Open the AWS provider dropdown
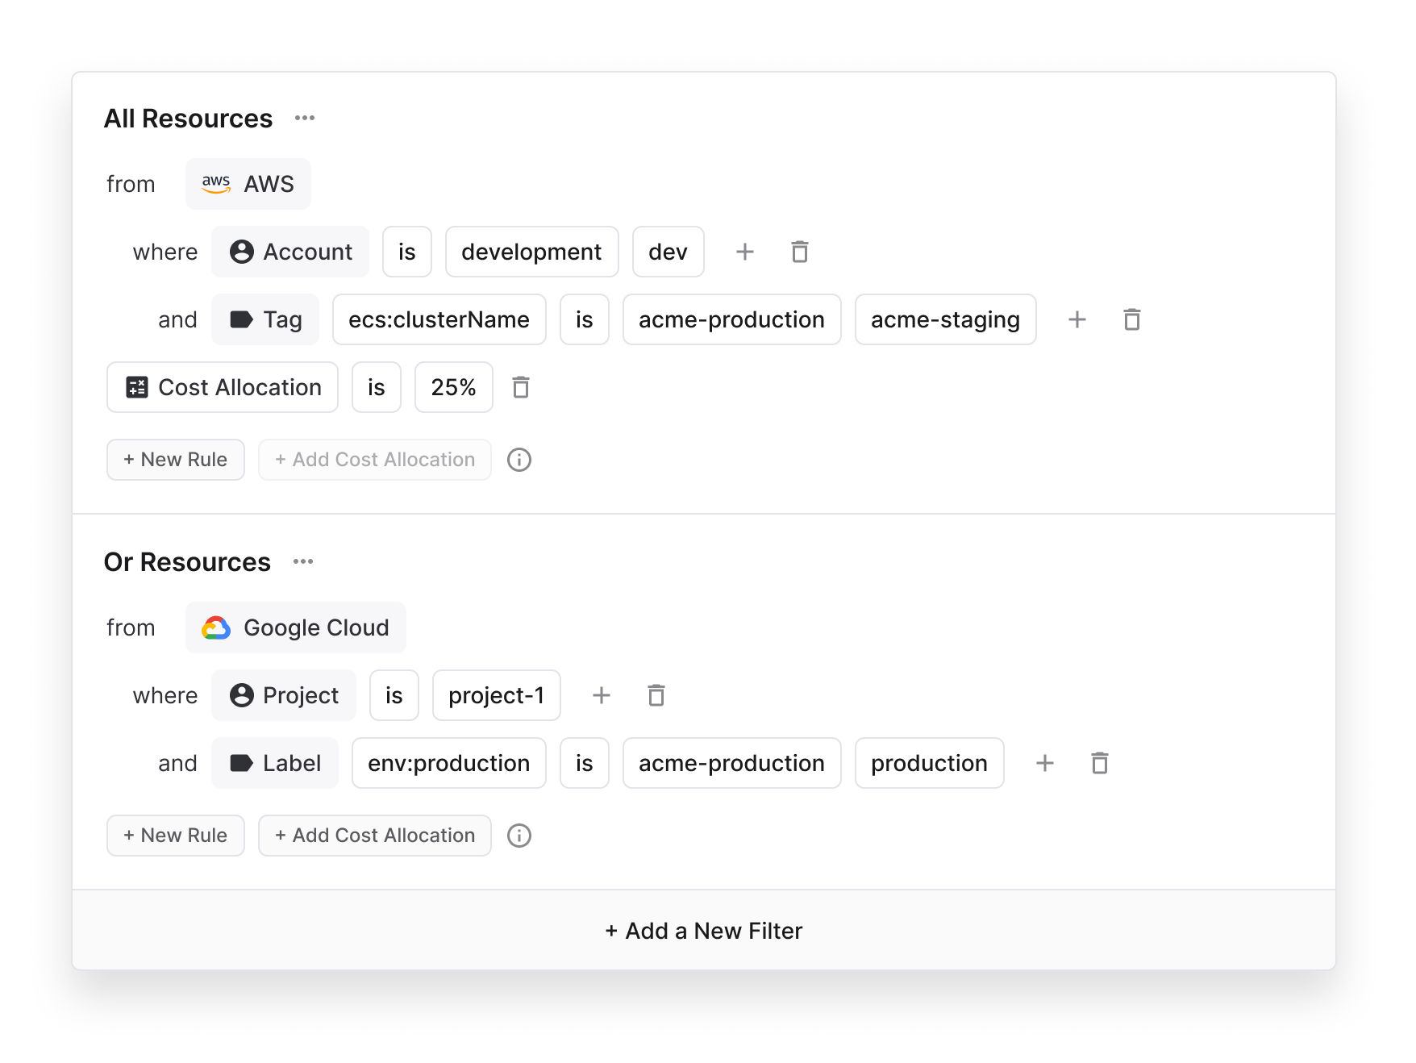 coord(248,185)
